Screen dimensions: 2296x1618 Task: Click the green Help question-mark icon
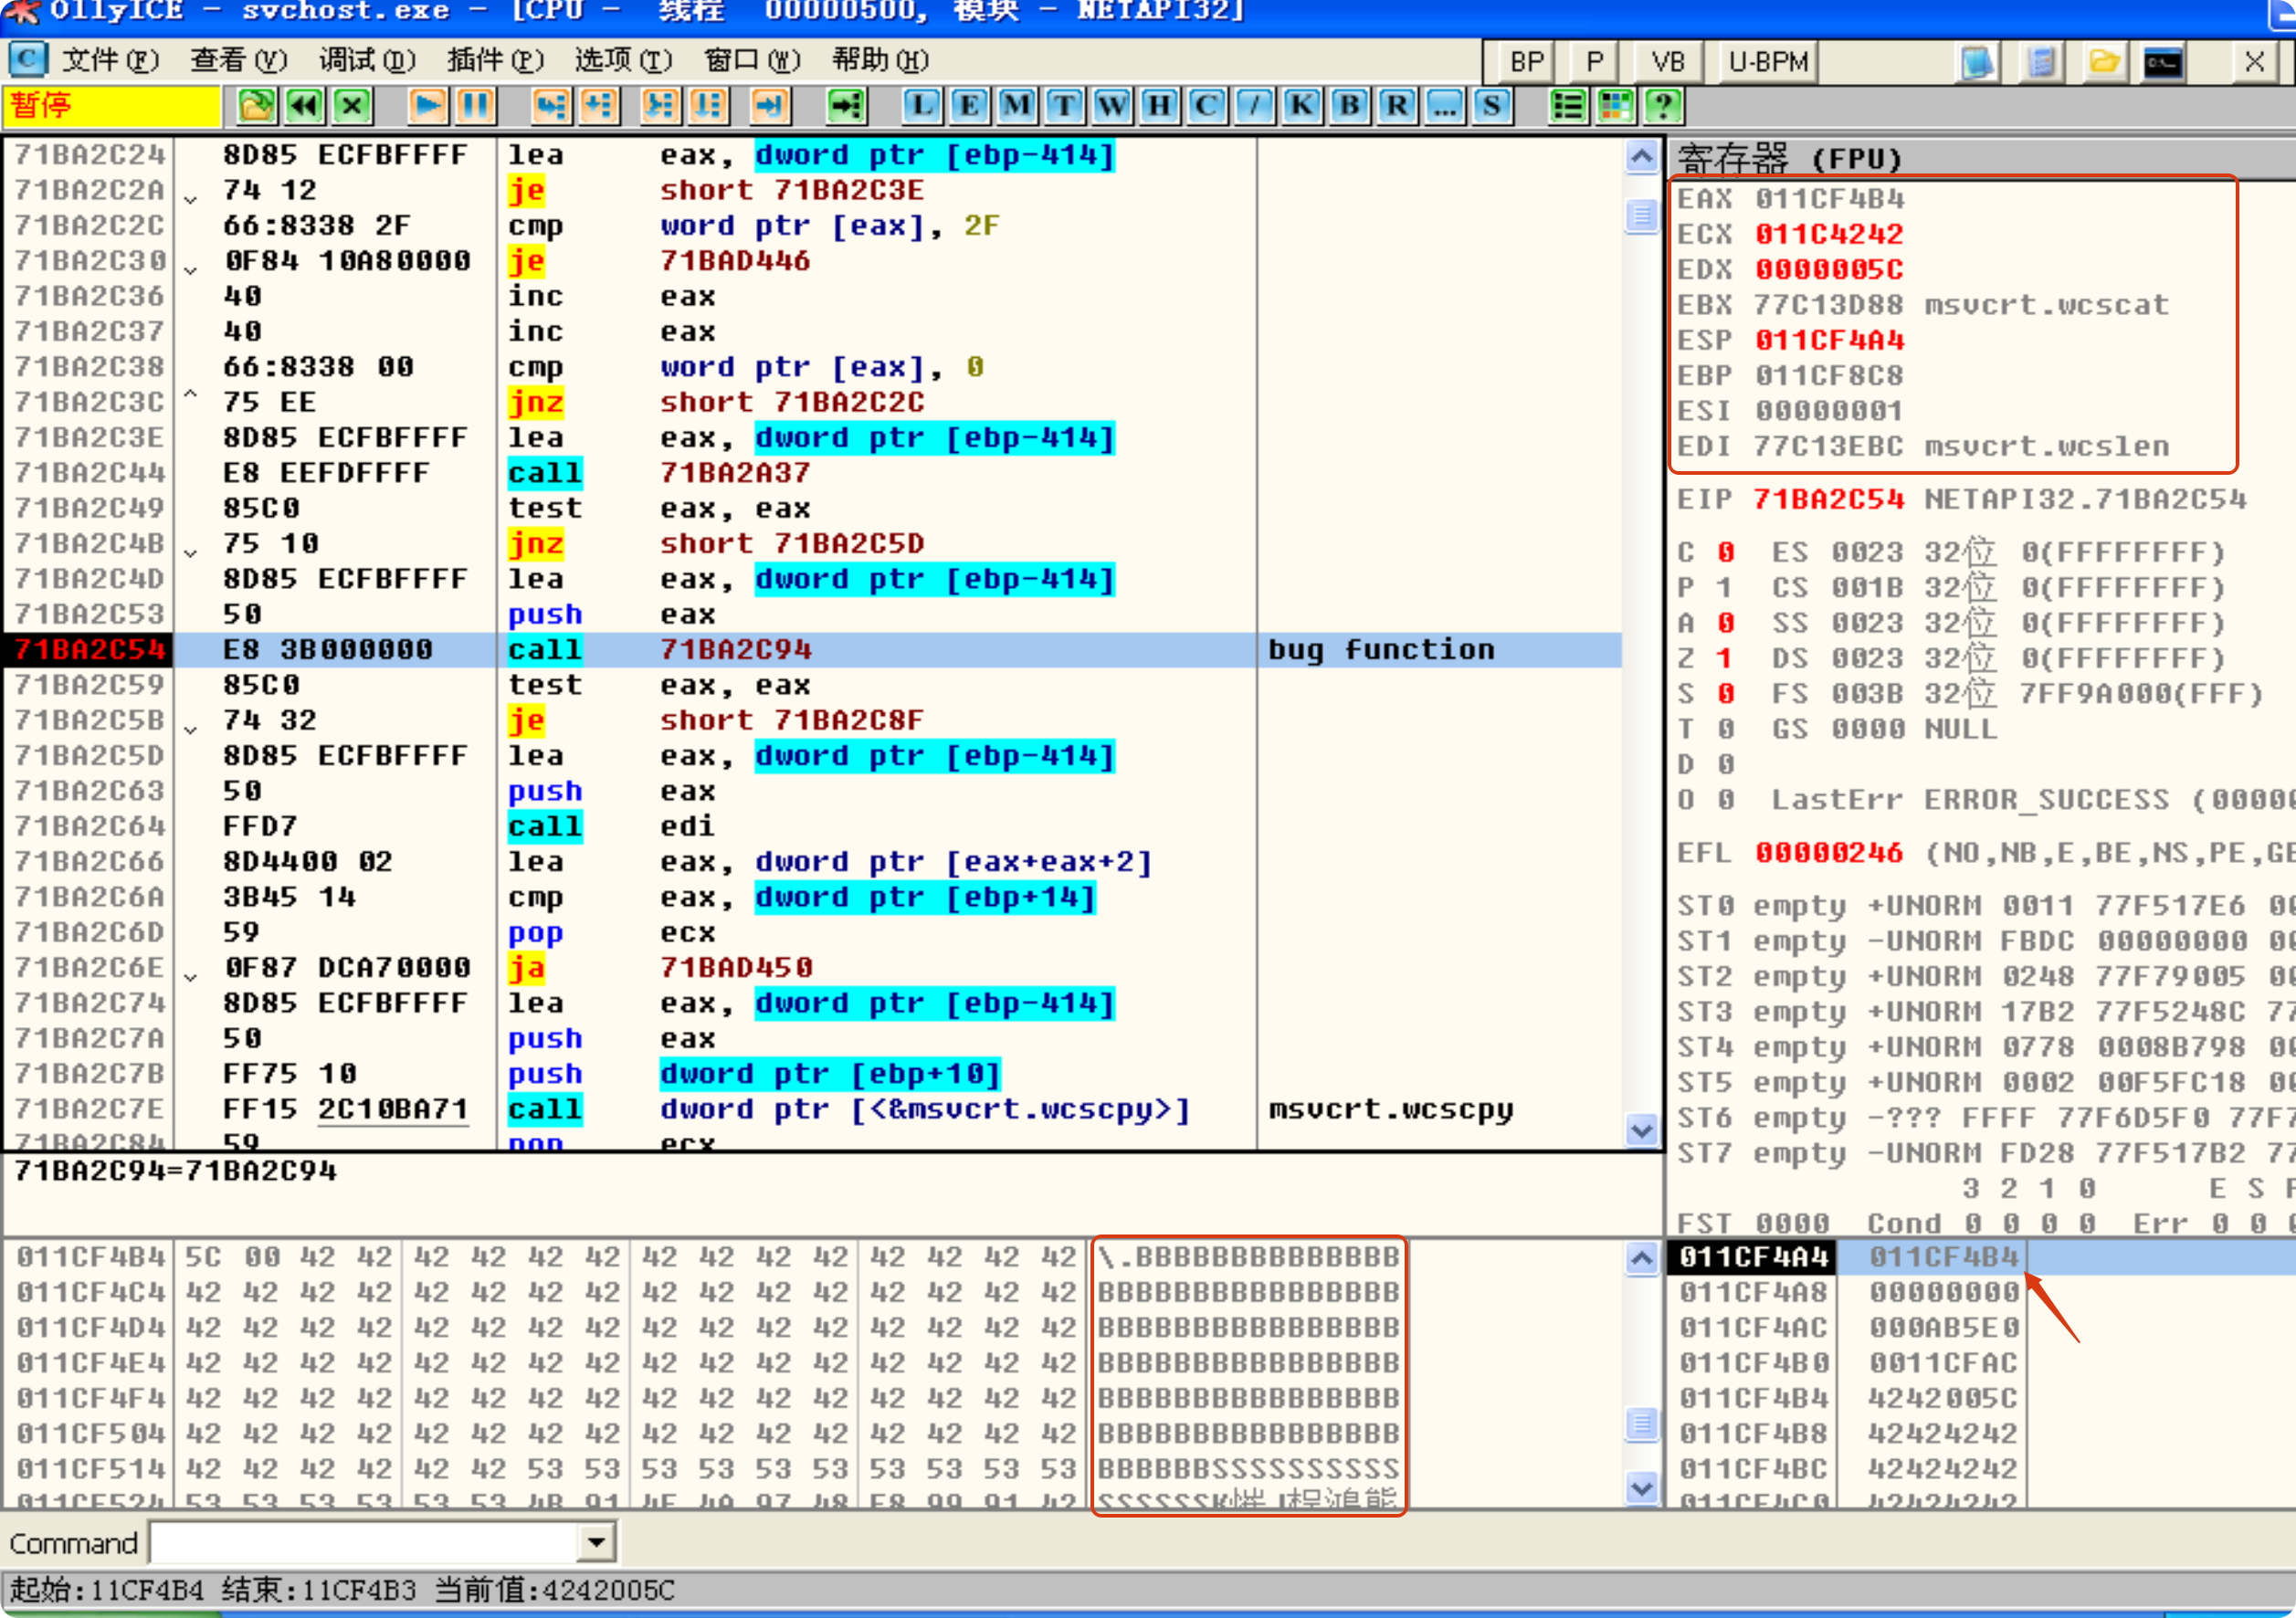click(1663, 106)
